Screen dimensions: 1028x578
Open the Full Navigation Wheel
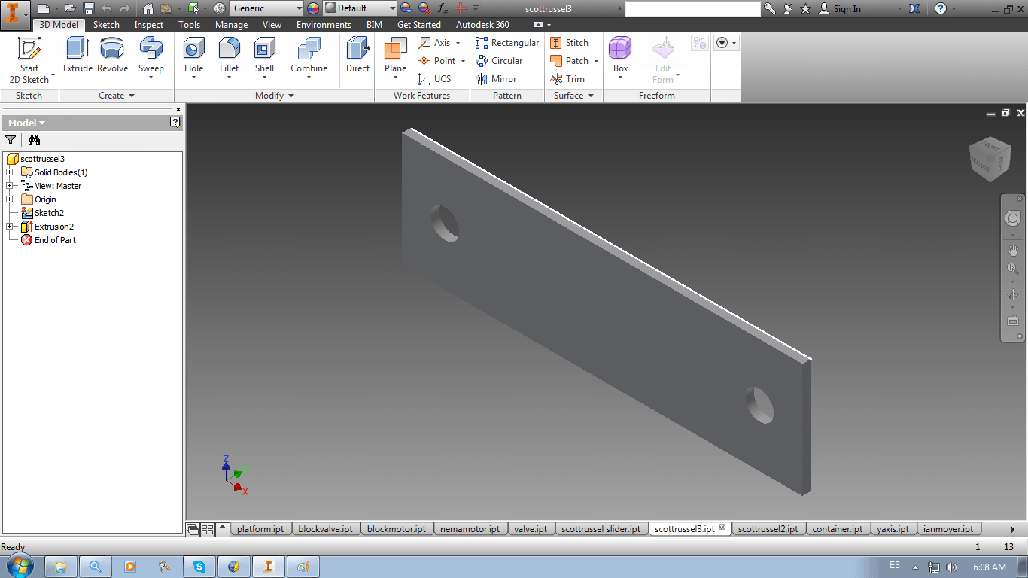pos(1013,218)
